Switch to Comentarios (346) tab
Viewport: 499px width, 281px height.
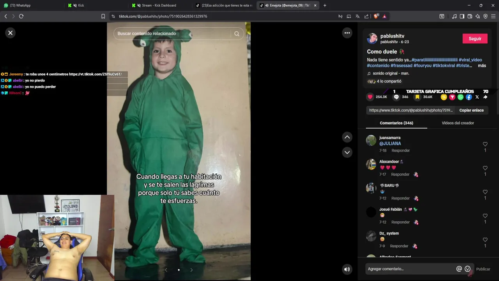point(396,123)
